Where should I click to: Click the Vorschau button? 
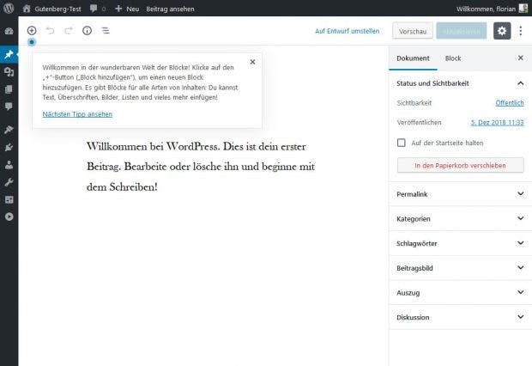tap(413, 31)
